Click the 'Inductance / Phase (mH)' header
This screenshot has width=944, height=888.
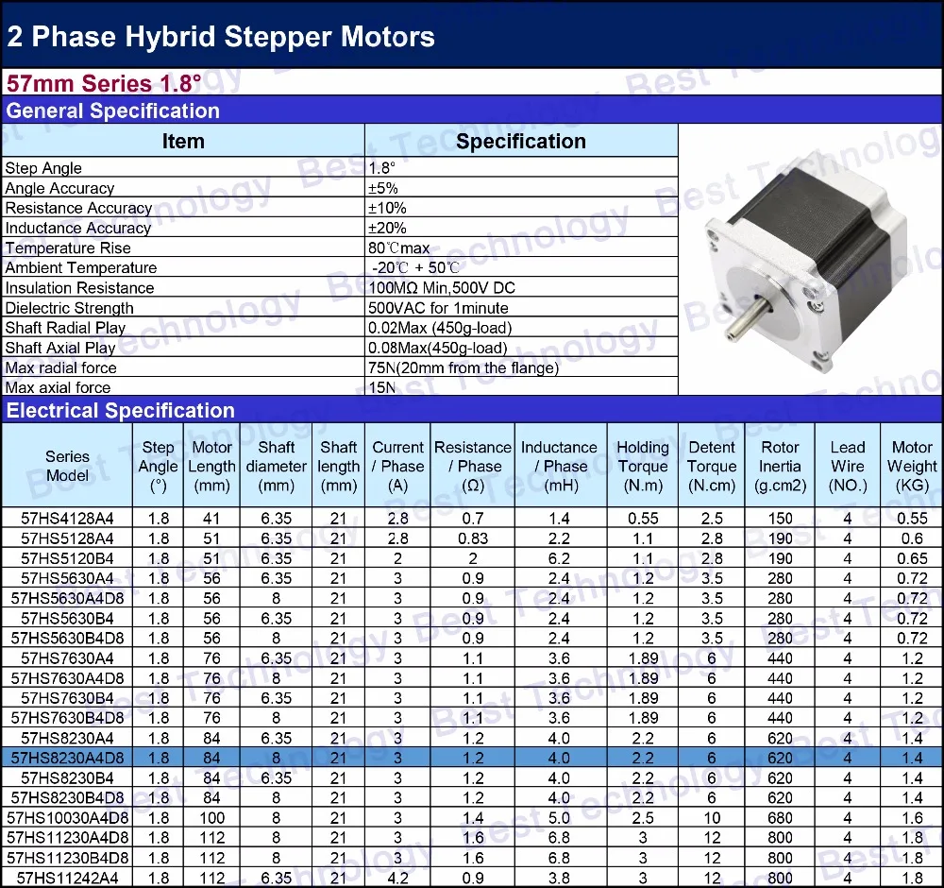point(559,466)
